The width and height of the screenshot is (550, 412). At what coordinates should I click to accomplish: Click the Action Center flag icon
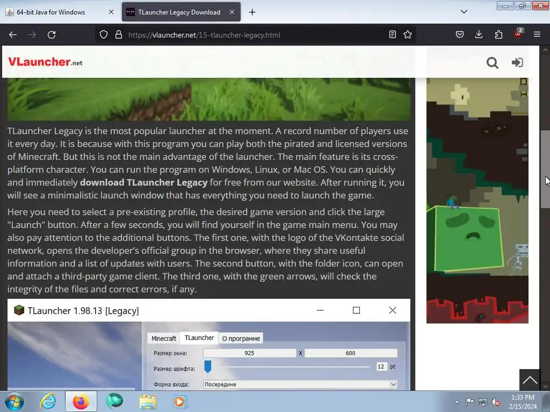pos(469,402)
